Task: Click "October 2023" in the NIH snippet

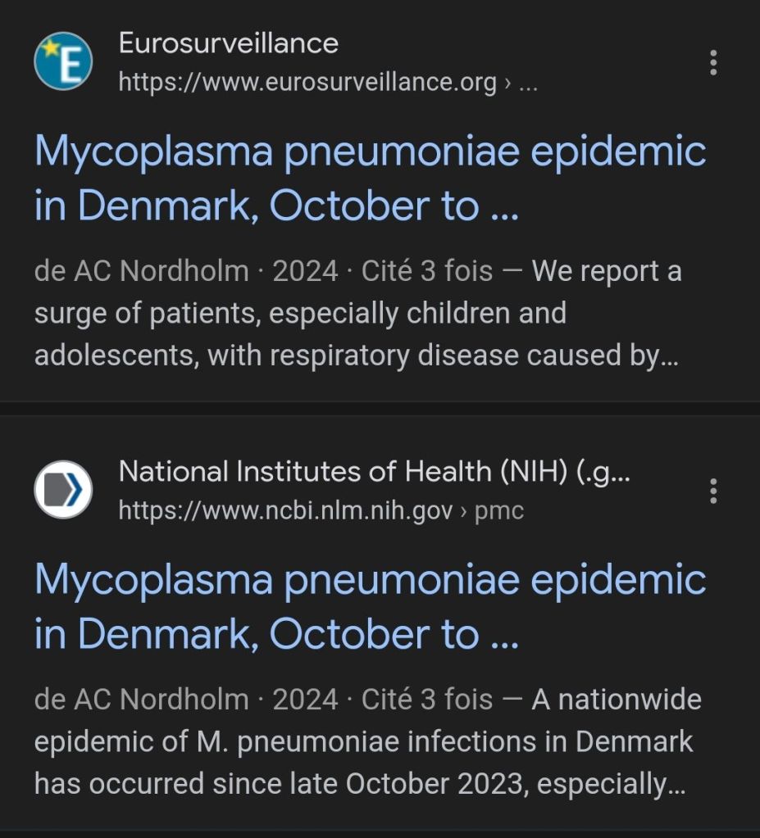Action: [435, 784]
